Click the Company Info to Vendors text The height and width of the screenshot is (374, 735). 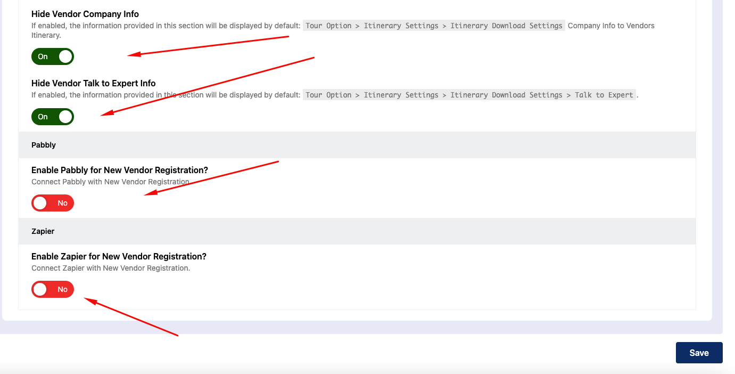tap(611, 26)
